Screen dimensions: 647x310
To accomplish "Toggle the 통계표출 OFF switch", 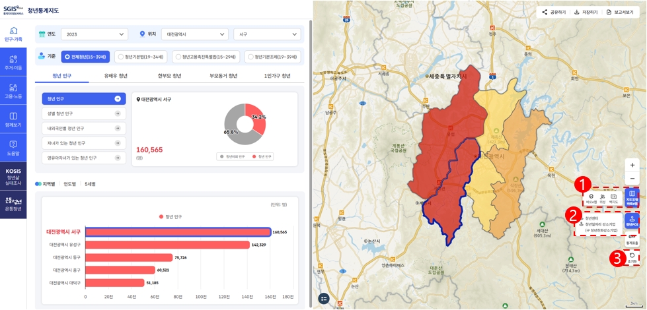I will point(632,239).
